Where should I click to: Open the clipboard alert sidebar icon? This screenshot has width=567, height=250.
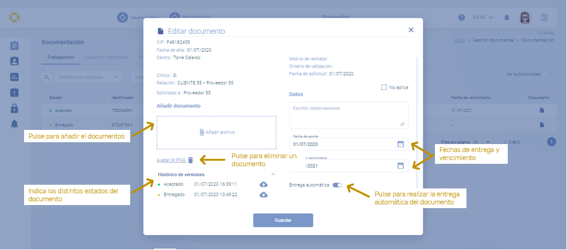pyautogui.click(x=14, y=92)
